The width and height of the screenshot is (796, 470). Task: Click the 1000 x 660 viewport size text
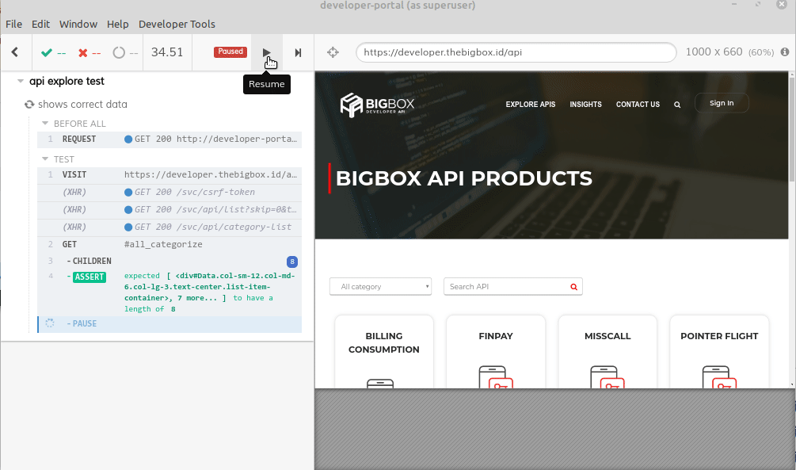tap(714, 52)
